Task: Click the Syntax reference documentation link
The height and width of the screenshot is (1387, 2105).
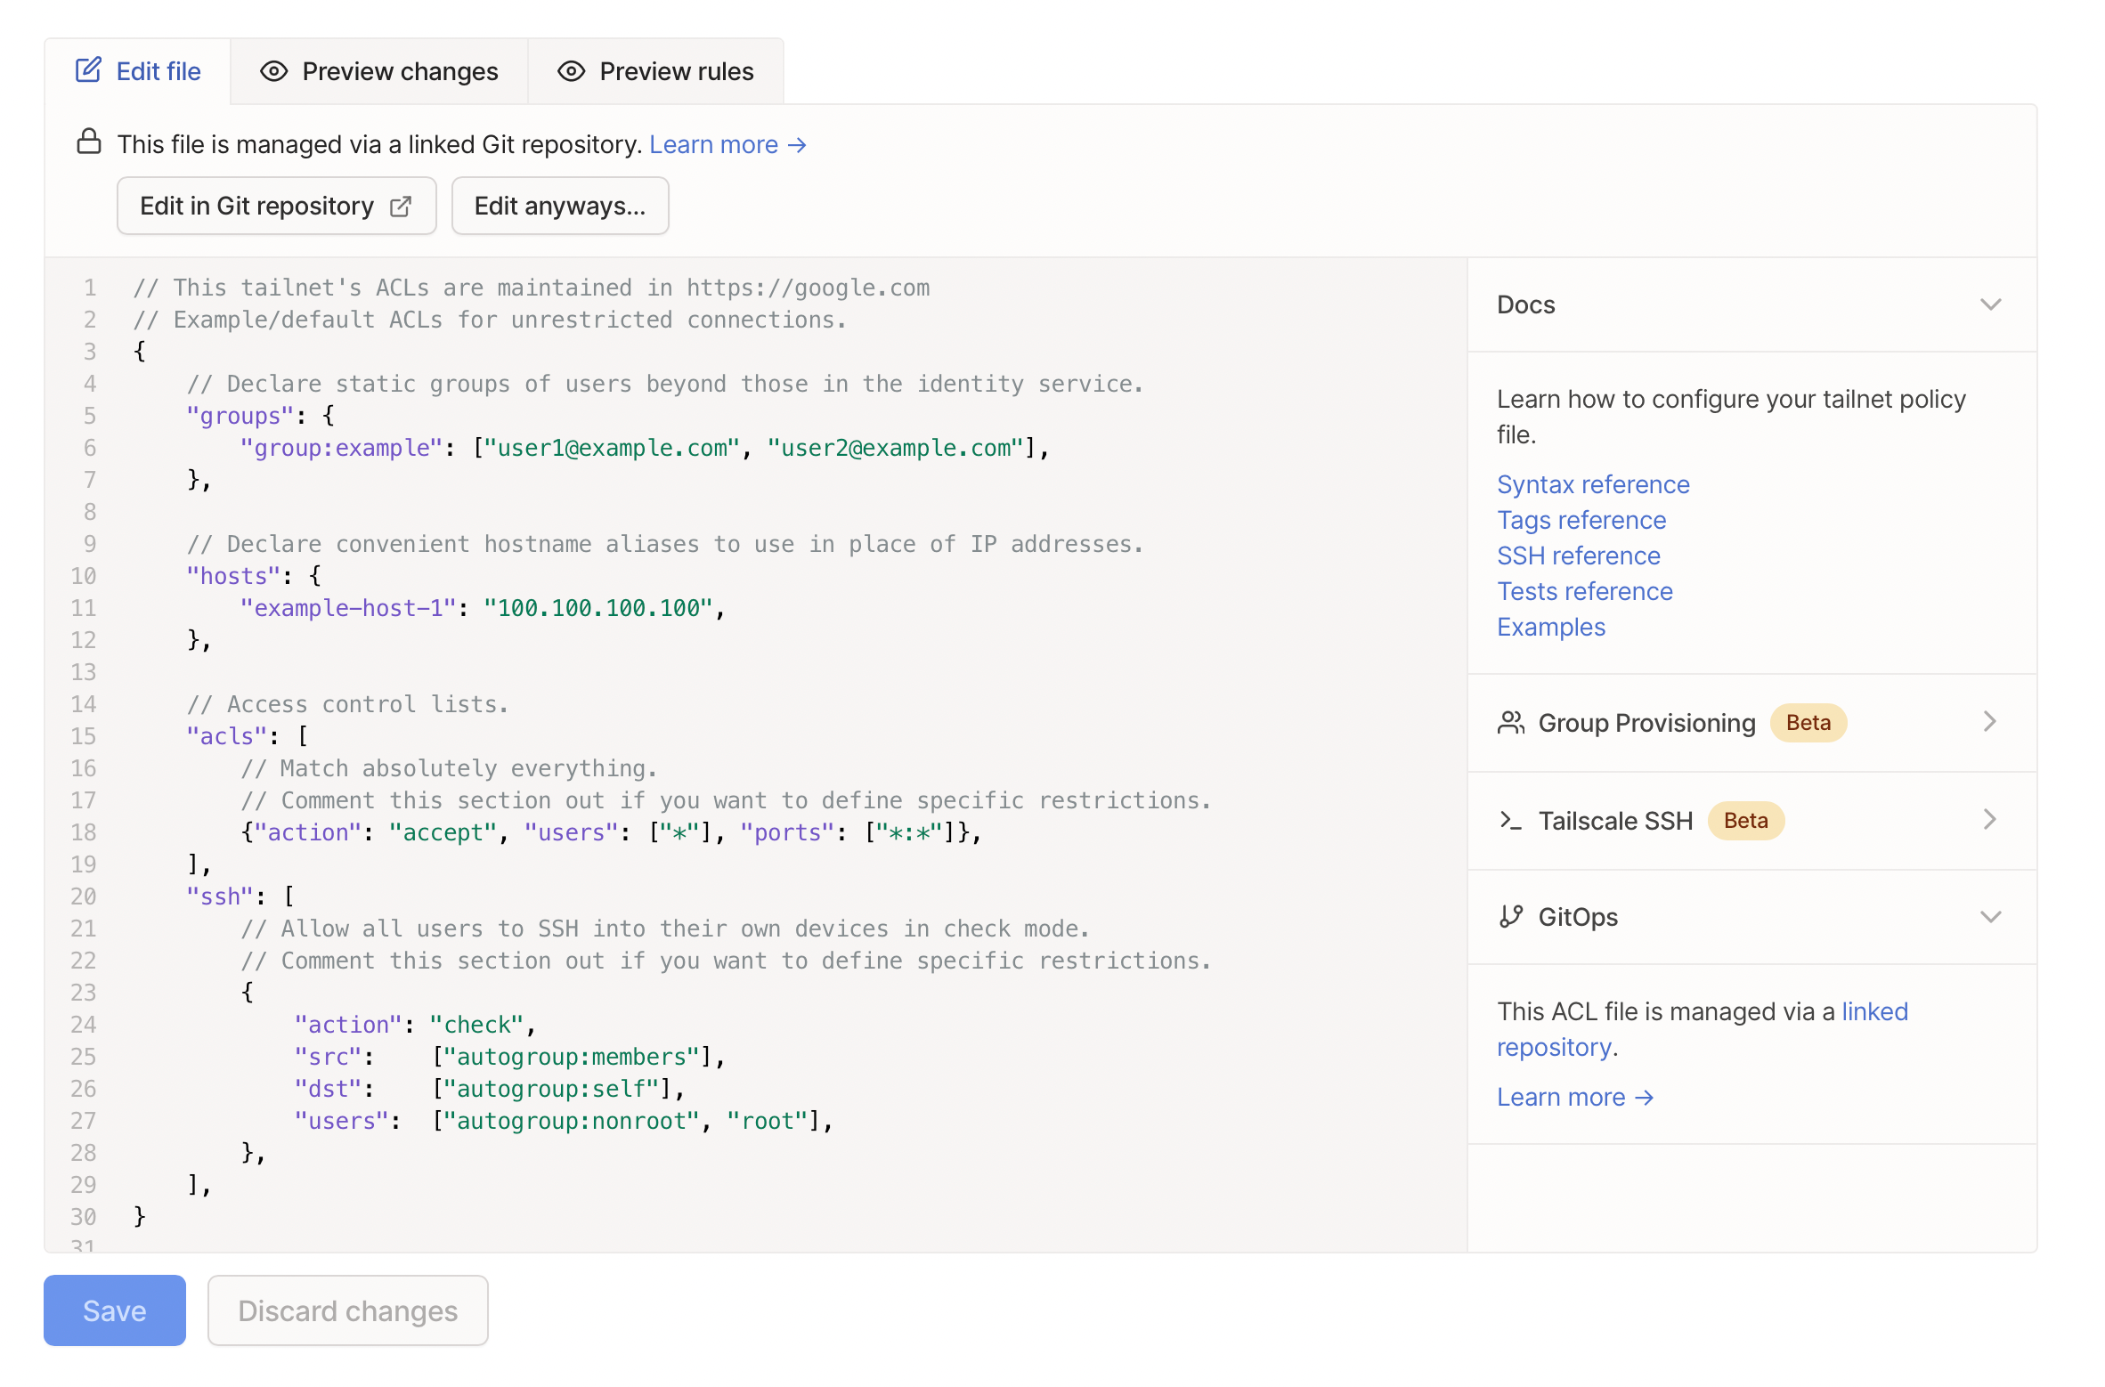Action: click(x=1593, y=483)
